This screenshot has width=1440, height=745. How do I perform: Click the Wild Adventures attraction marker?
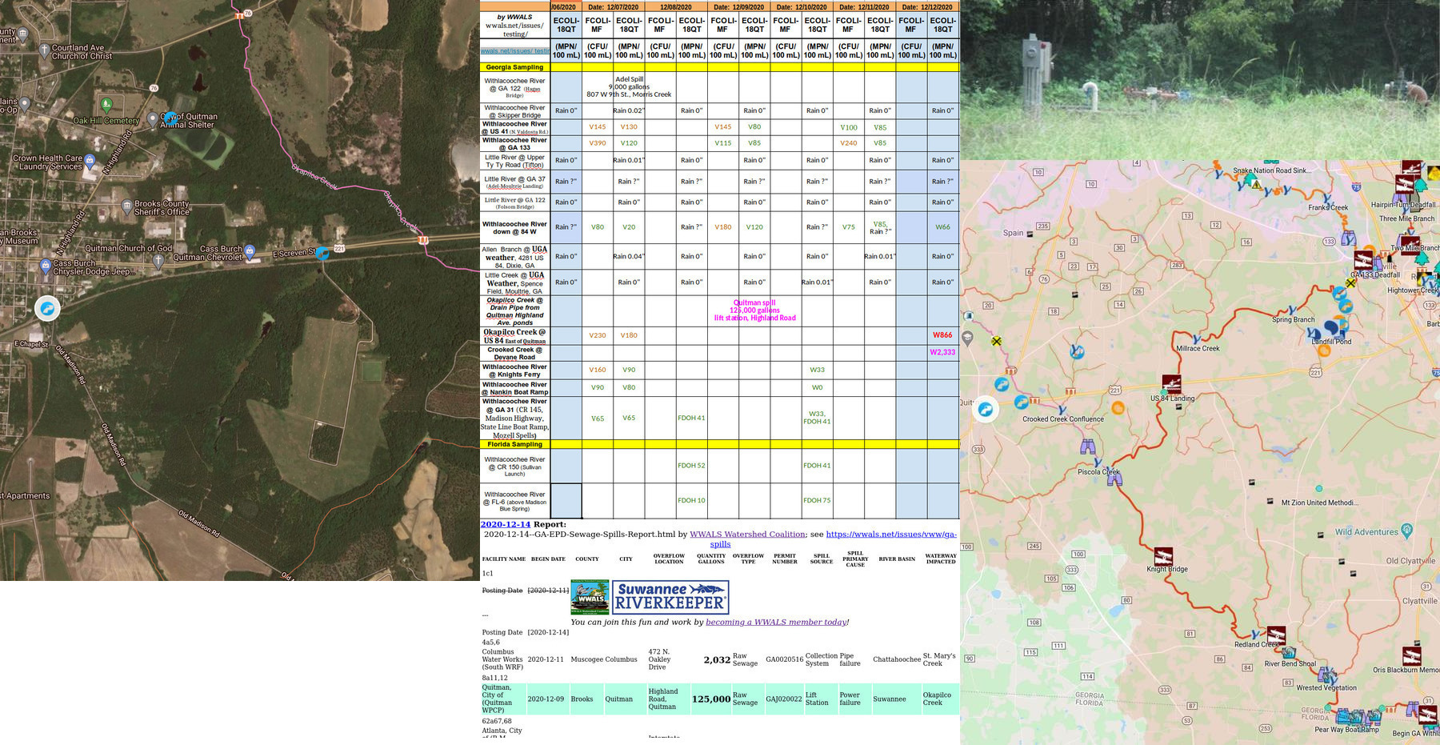coord(1407,531)
